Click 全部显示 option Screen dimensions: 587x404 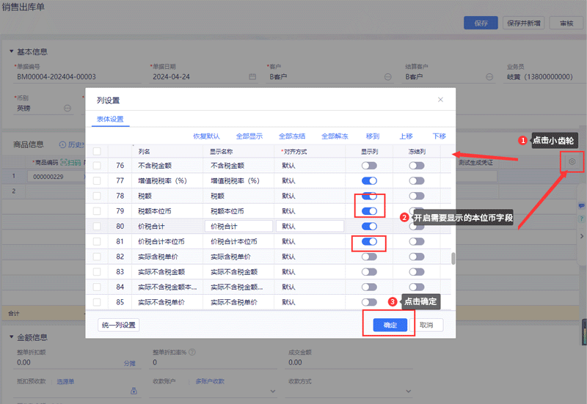pyautogui.click(x=249, y=136)
